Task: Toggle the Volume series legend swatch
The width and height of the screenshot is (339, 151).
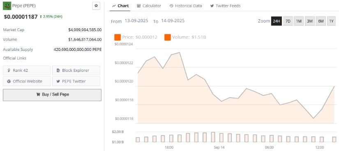Action: [x=168, y=37]
